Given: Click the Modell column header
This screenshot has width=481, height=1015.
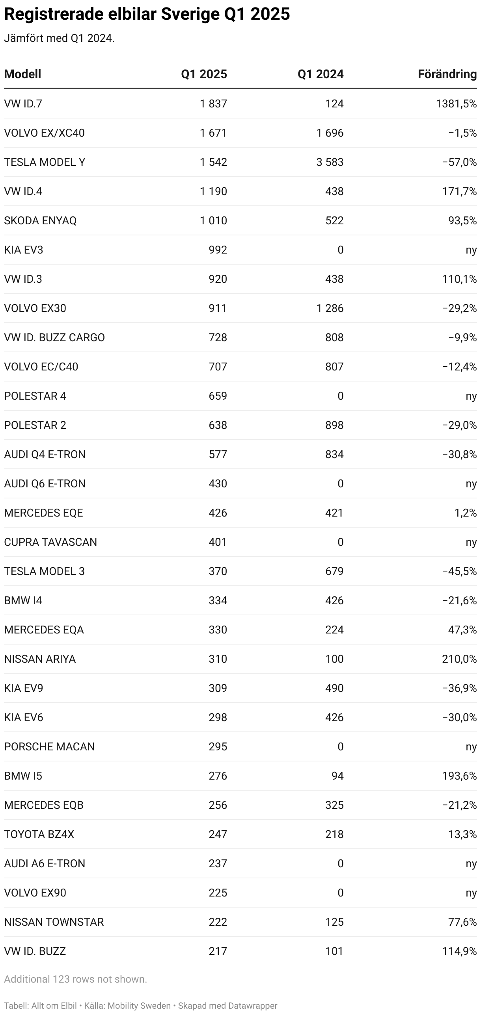Looking at the screenshot, I should pyautogui.click(x=22, y=74).
